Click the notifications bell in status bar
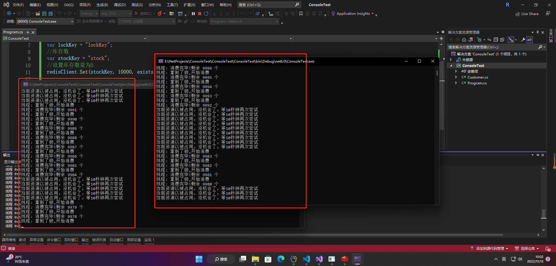This screenshot has height=266, width=556. coord(548,248)
